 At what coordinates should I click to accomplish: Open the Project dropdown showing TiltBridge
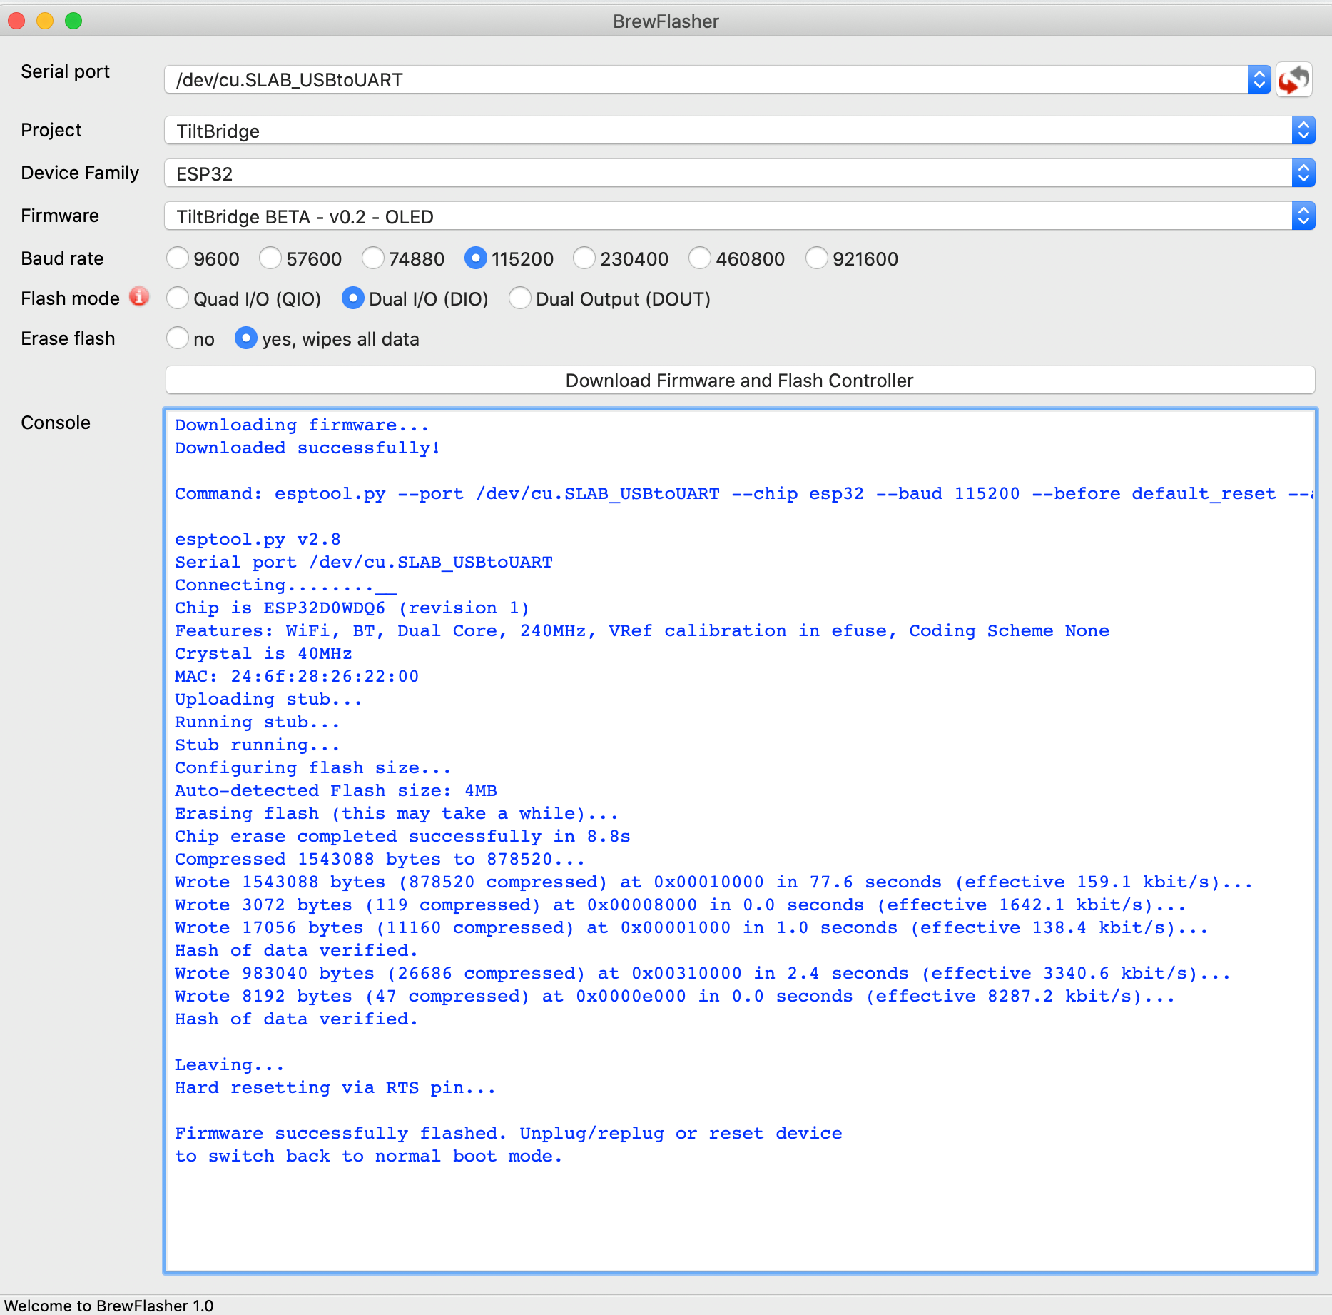tap(740, 131)
